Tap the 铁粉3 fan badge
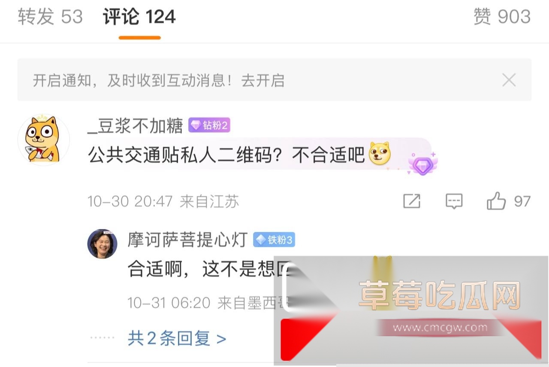The width and height of the screenshot is (549, 367). coord(274,240)
